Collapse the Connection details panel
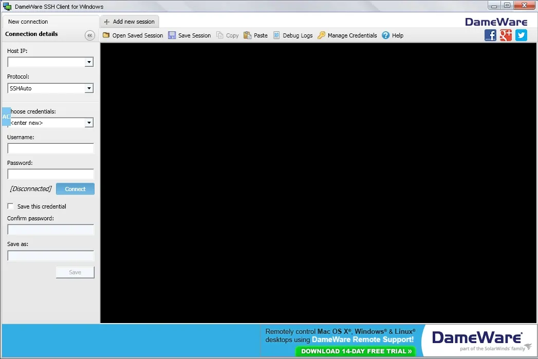 (90, 35)
